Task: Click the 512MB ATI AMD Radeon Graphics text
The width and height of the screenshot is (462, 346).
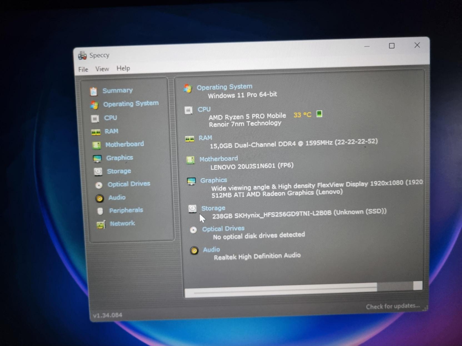Action: [277, 193]
